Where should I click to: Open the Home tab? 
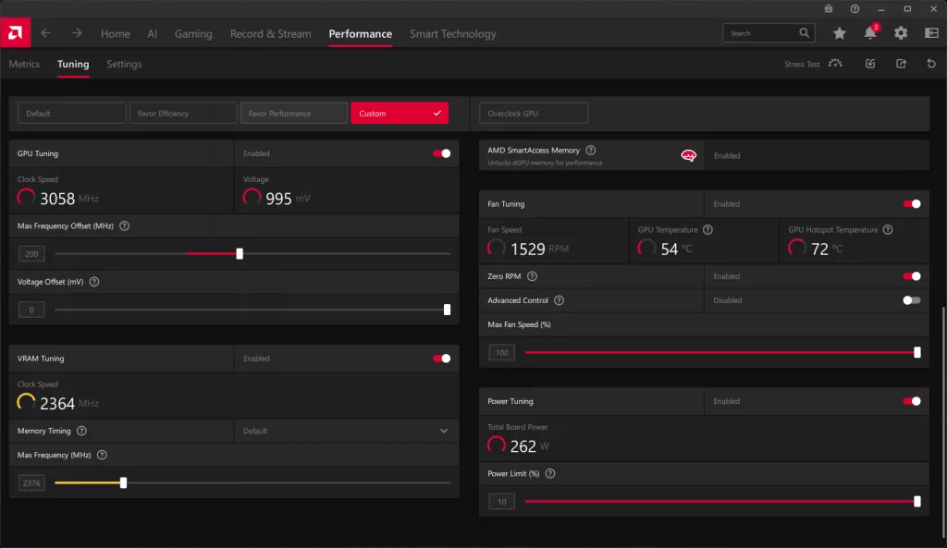click(x=116, y=34)
